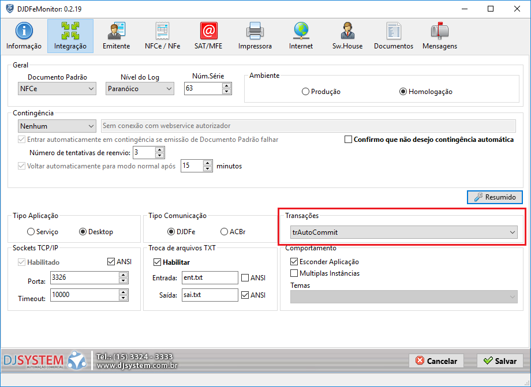Select the Homologação environment option
The image size is (531, 387).
(x=426, y=92)
